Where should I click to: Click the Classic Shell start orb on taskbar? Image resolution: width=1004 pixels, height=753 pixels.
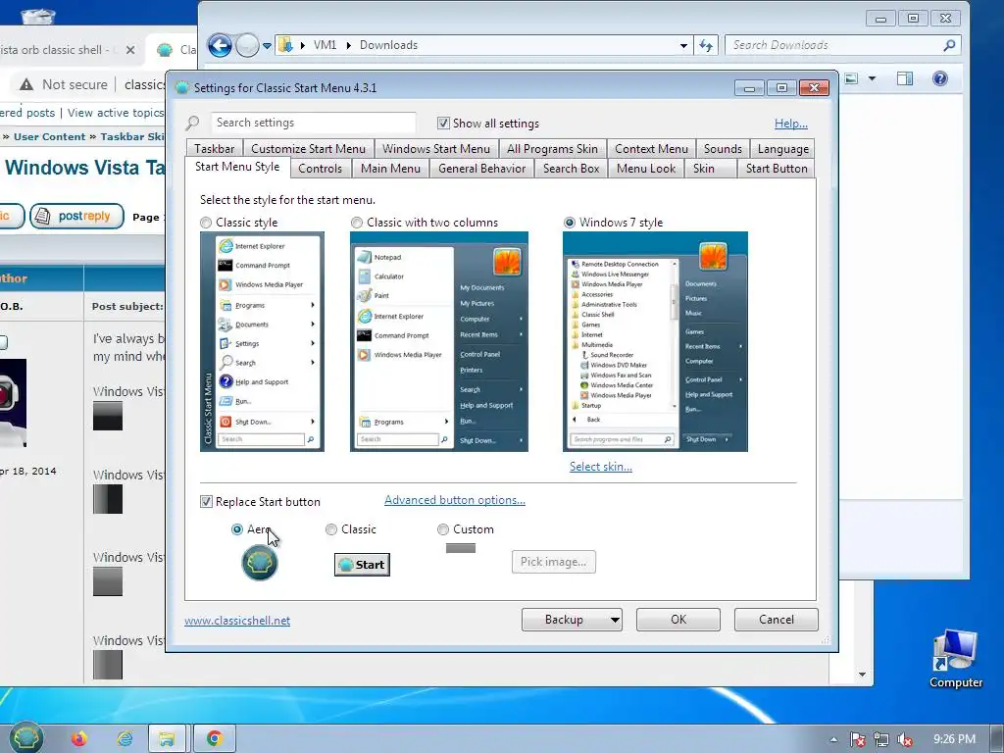tap(25, 738)
